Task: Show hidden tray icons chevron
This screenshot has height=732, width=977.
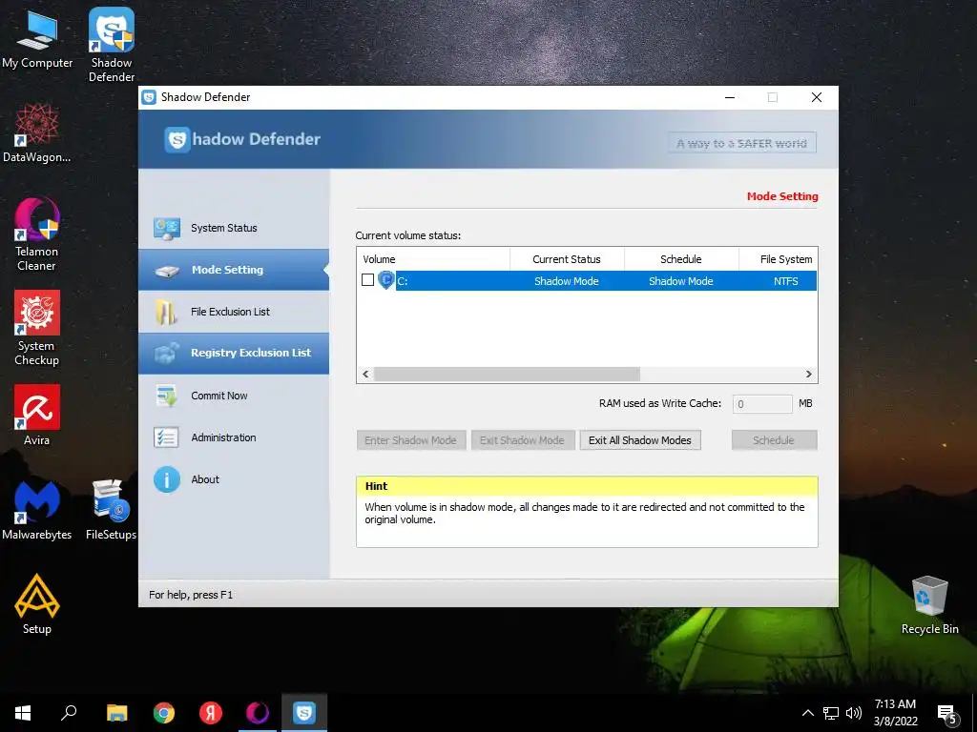Action: coord(807,713)
